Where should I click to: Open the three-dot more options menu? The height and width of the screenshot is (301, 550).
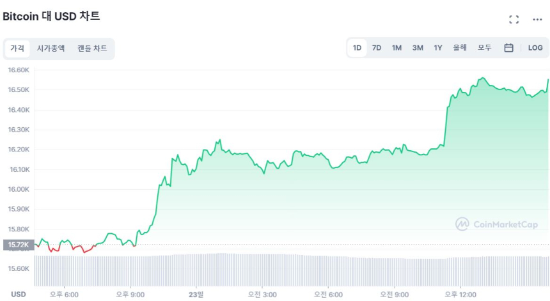click(537, 19)
